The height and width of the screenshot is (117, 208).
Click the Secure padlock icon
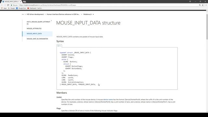[12, 5]
